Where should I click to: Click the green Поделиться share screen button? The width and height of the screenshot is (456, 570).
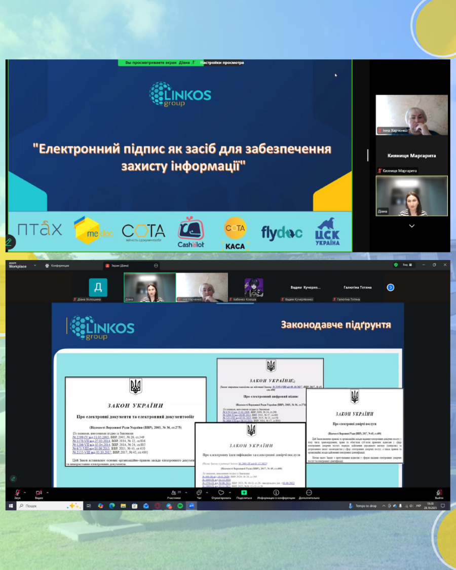point(244,493)
